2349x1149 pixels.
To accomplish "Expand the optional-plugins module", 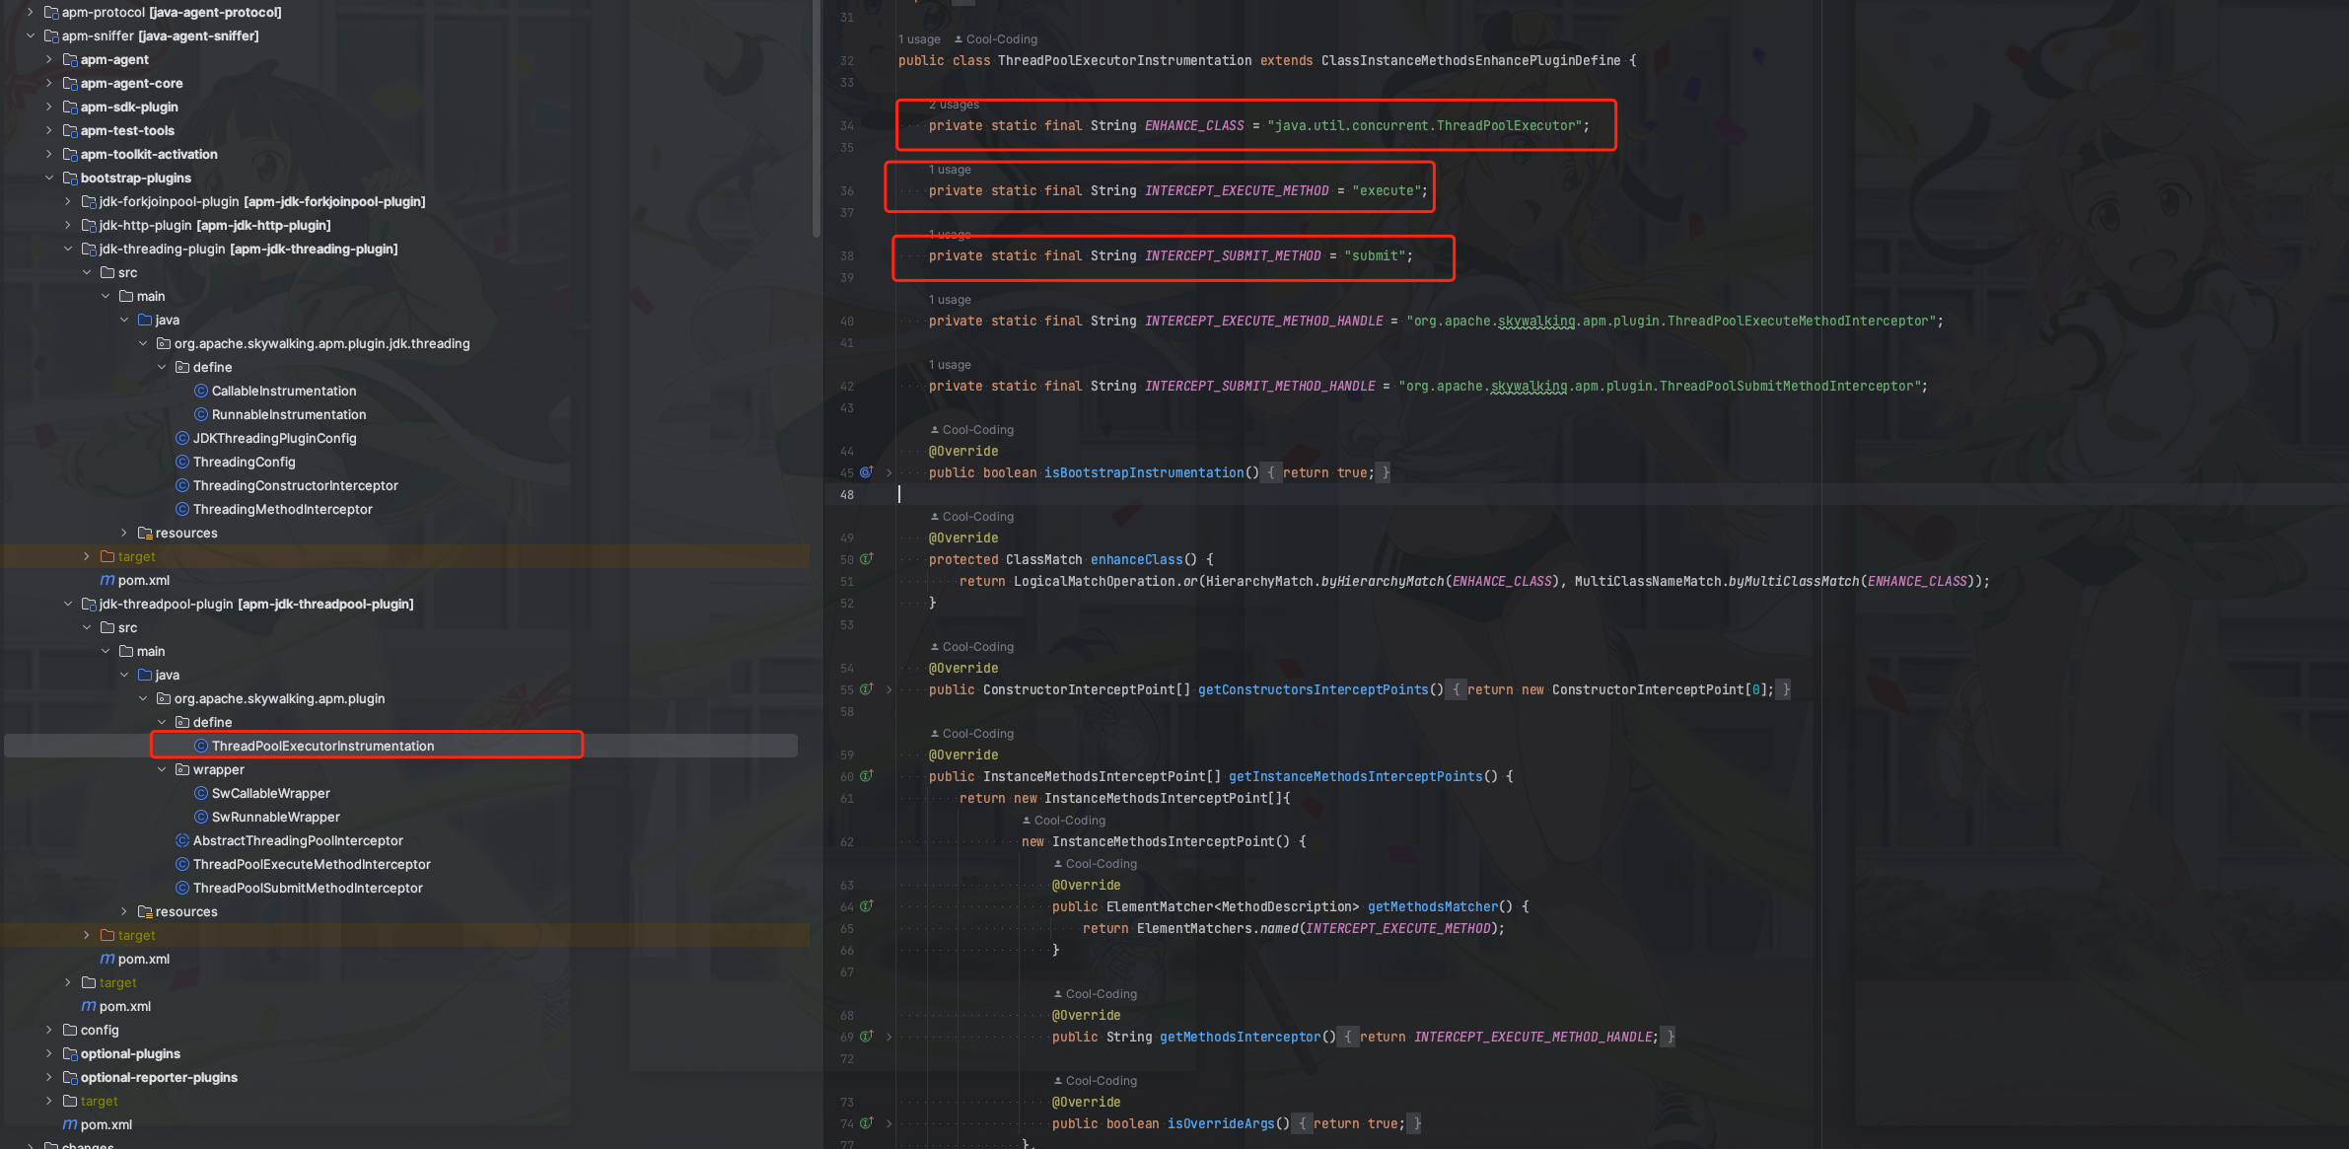I will [48, 1053].
